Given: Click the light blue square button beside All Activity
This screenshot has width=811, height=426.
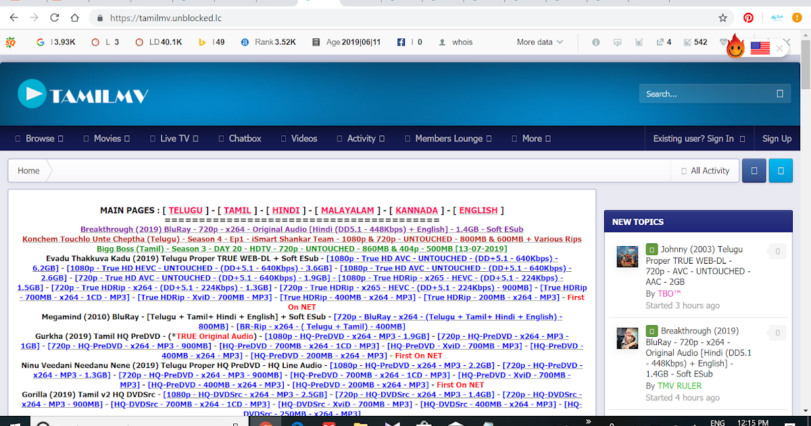Looking at the screenshot, I should pyautogui.click(x=781, y=170).
